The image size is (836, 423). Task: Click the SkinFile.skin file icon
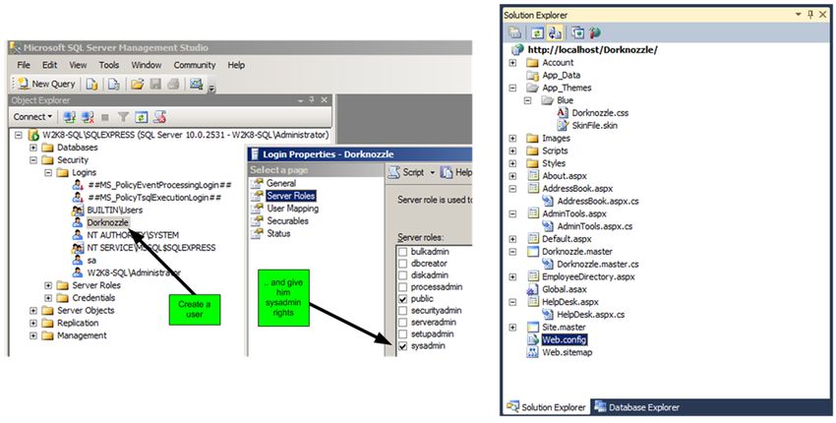click(563, 125)
